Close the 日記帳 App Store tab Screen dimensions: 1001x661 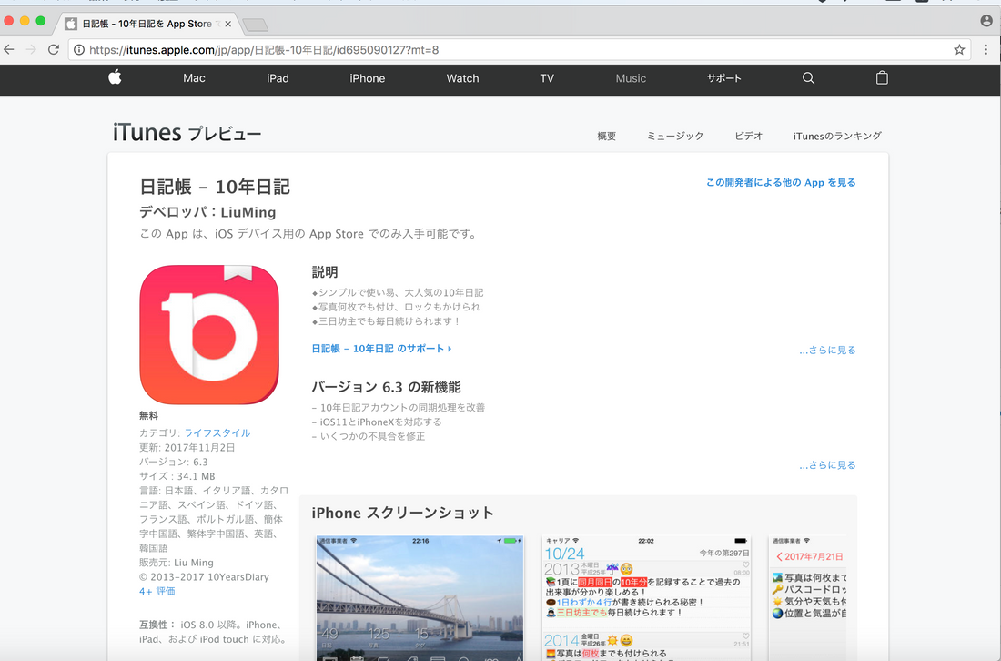227,24
